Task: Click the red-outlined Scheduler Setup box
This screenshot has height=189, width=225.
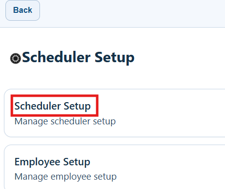Action: coord(54,106)
